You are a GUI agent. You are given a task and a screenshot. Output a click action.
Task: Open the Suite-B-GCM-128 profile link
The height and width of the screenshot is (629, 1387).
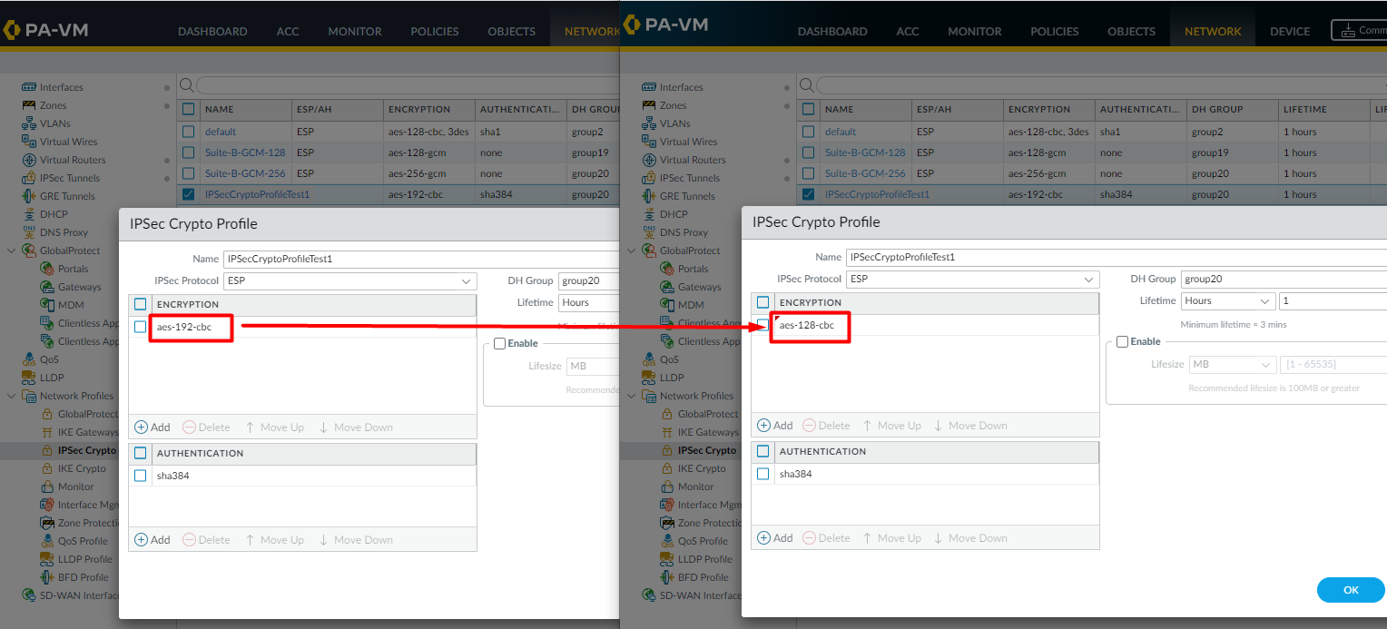click(x=865, y=152)
